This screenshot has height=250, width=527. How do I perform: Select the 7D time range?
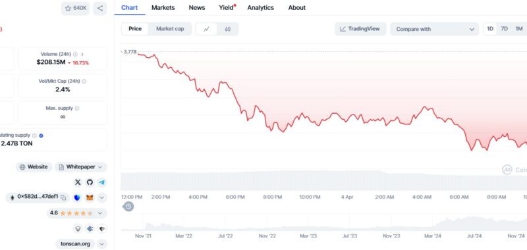tap(504, 29)
